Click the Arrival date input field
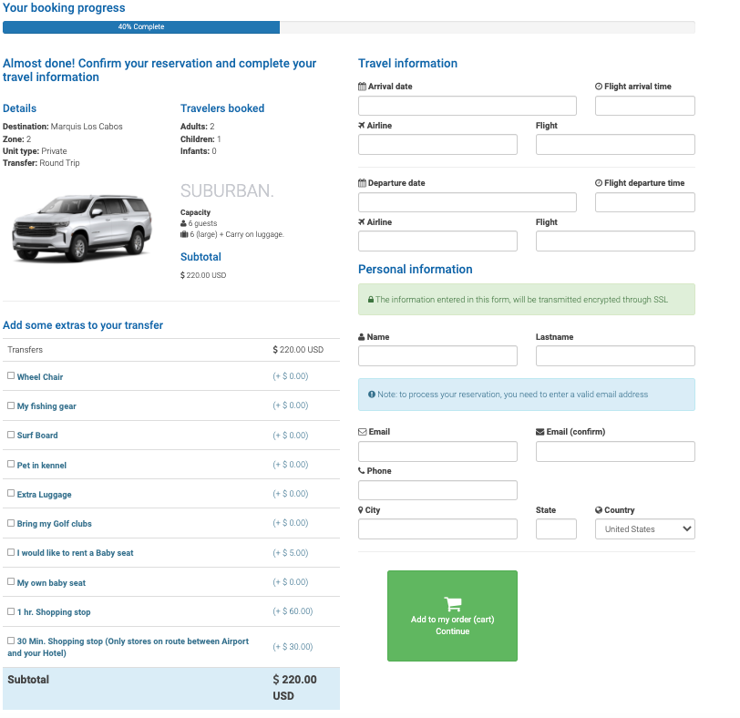 click(467, 106)
